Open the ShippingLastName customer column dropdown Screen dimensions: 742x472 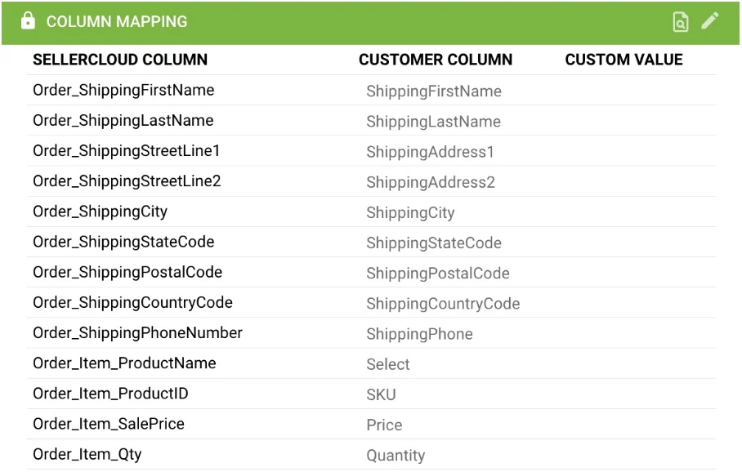click(x=433, y=122)
